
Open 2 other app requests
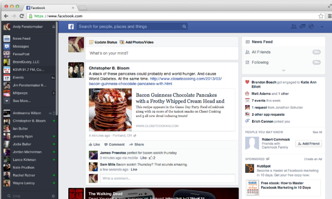268,115
